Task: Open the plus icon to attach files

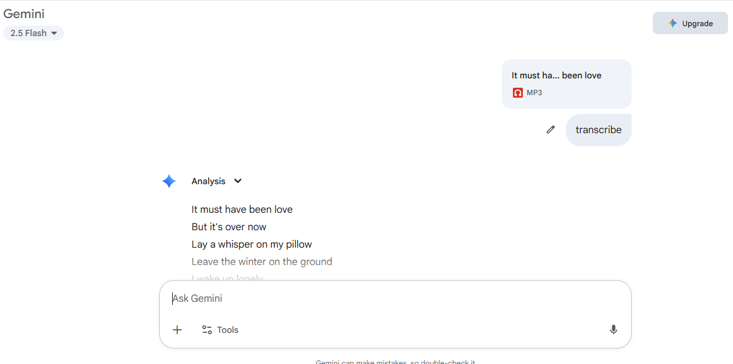Action: (x=177, y=329)
